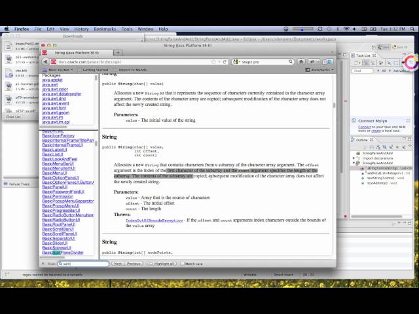Image resolution: width=419 pixels, height=314 pixels.
Task: Select the Eclipse Task List tab
Action: point(363,55)
